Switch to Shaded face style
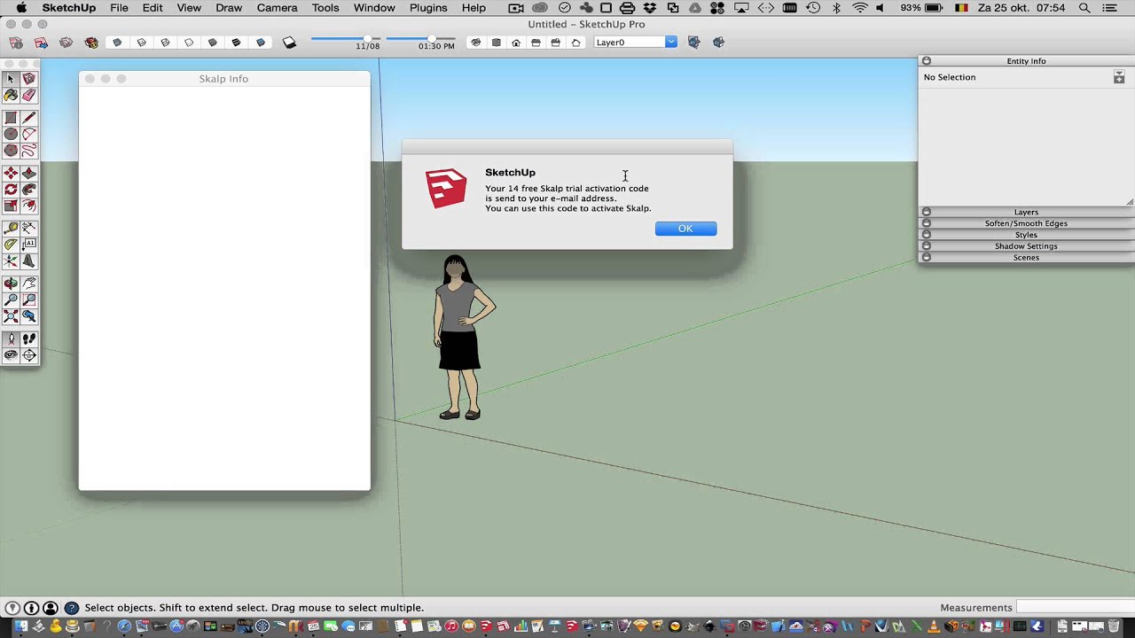The image size is (1135, 638). pyautogui.click(x=213, y=42)
